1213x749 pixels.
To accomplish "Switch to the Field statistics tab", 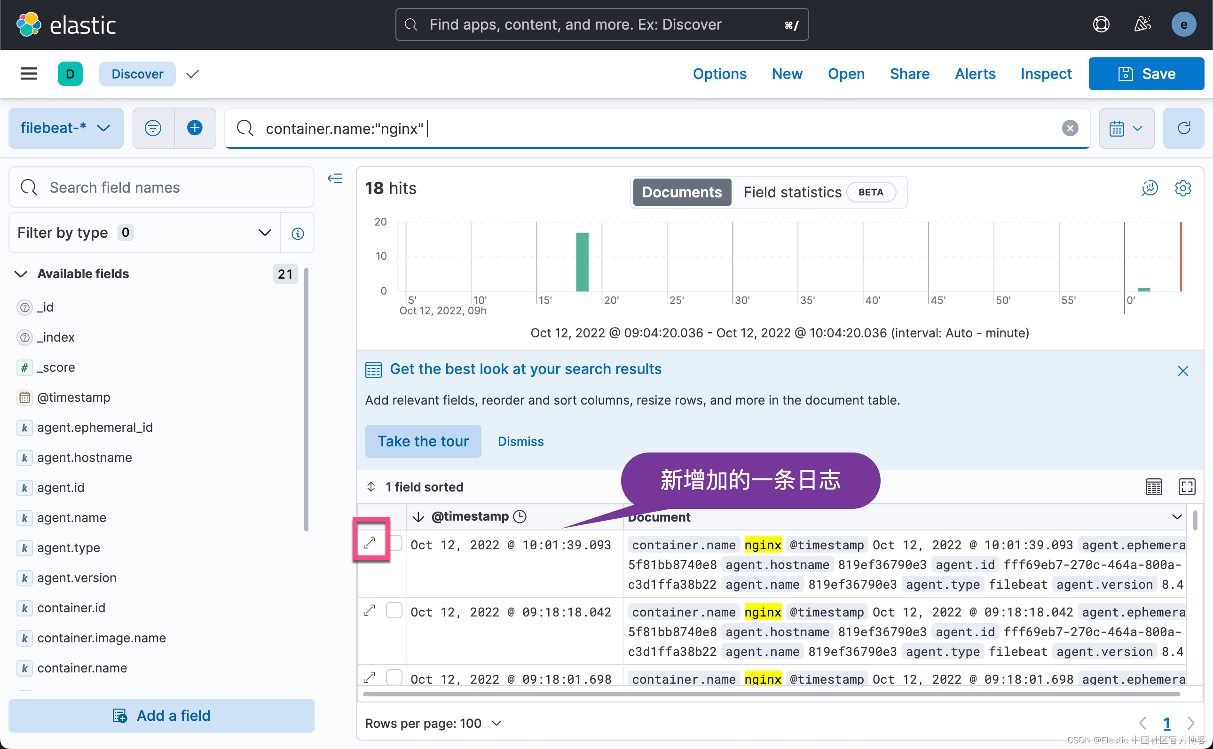I will tap(792, 192).
